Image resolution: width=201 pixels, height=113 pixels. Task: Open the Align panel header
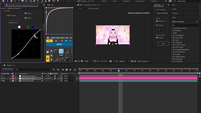click(174, 18)
